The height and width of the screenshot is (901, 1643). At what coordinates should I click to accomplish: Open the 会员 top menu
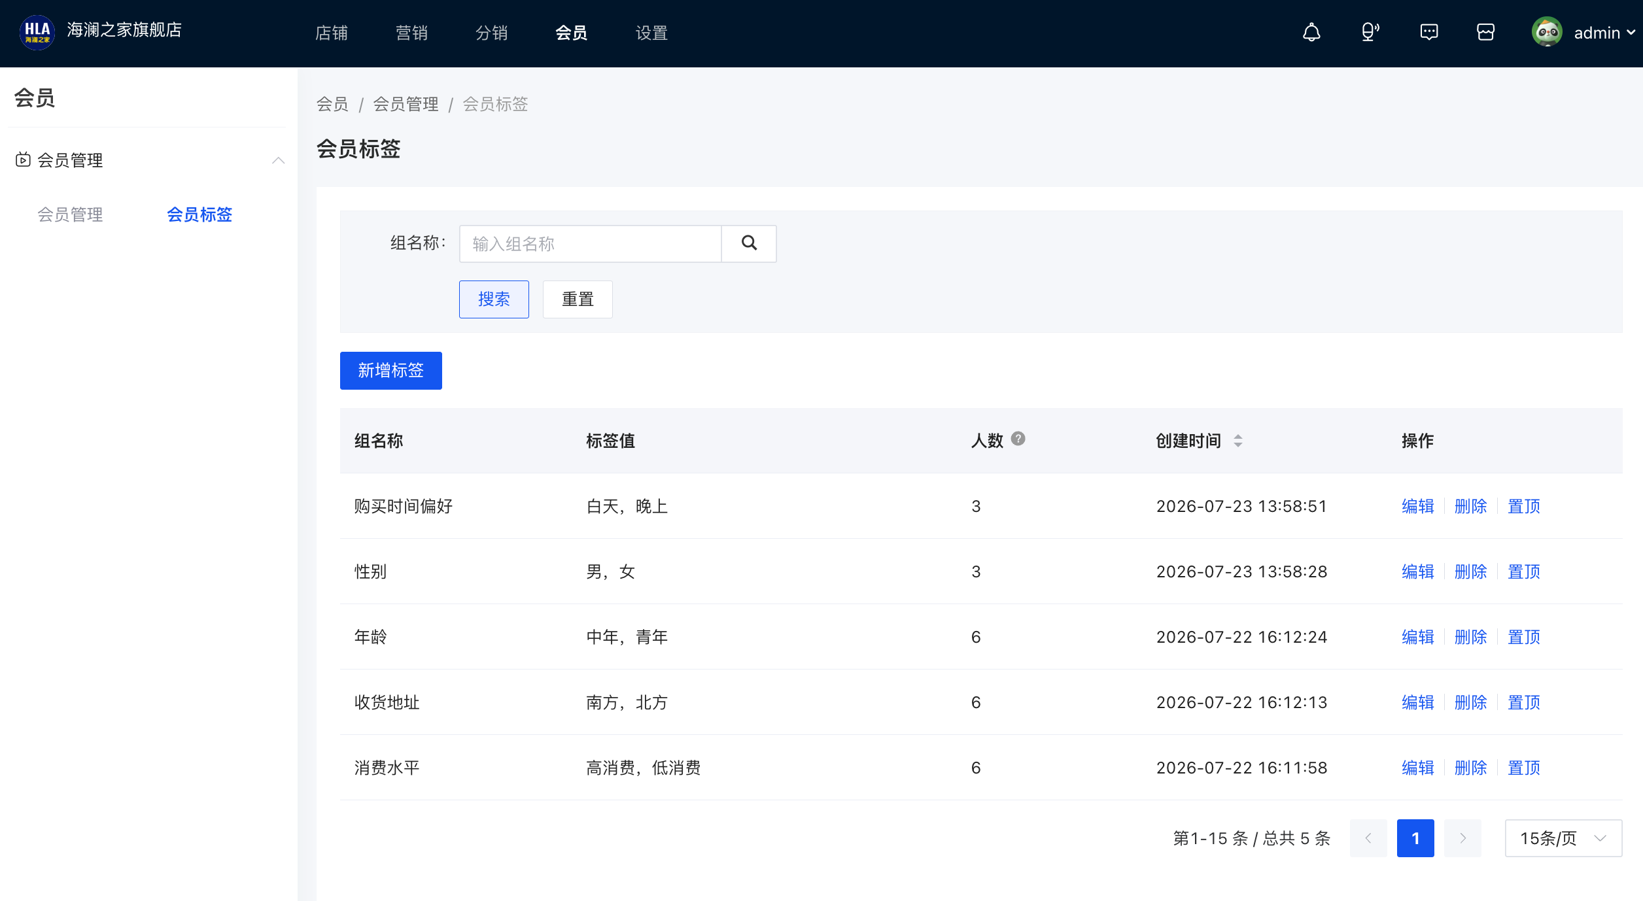click(572, 33)
